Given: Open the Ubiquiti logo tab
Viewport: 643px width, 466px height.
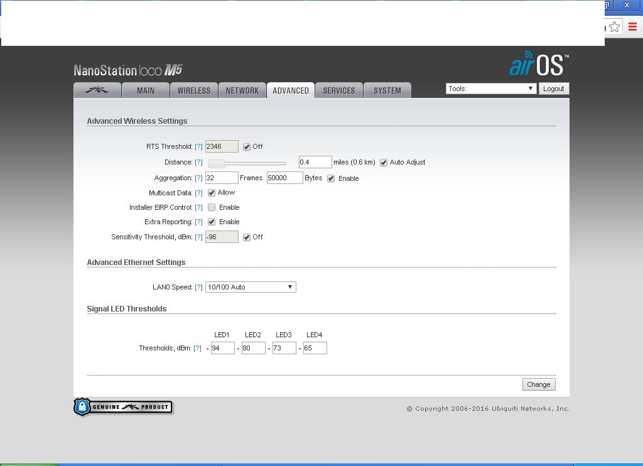Looking at the screenshot, I should [x=97, y=90].
